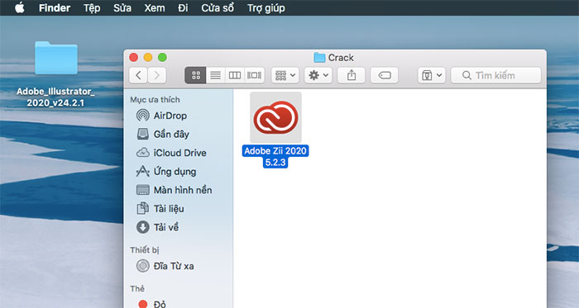579x308 pixels.
Task: Open iCloud Drive in sidebar
Action: pos(179,153)
